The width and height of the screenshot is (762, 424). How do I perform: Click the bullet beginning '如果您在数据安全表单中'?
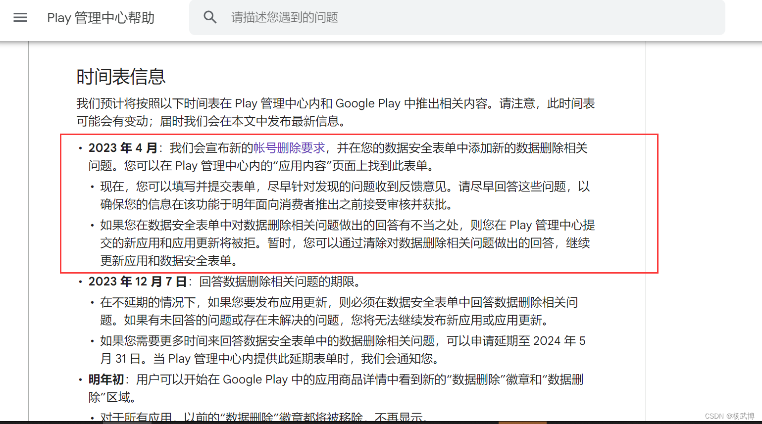tap(348, 243)
